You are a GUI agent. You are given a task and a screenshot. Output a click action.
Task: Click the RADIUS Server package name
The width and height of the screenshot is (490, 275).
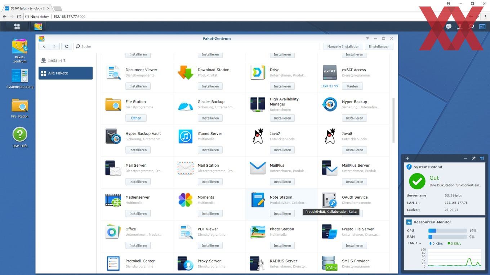(x=284, y=261)
